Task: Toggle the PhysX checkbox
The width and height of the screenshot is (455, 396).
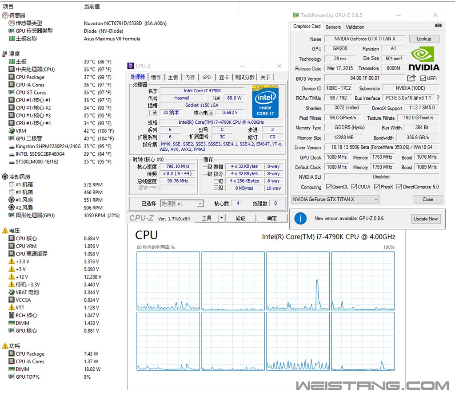Action: point(377,187)
